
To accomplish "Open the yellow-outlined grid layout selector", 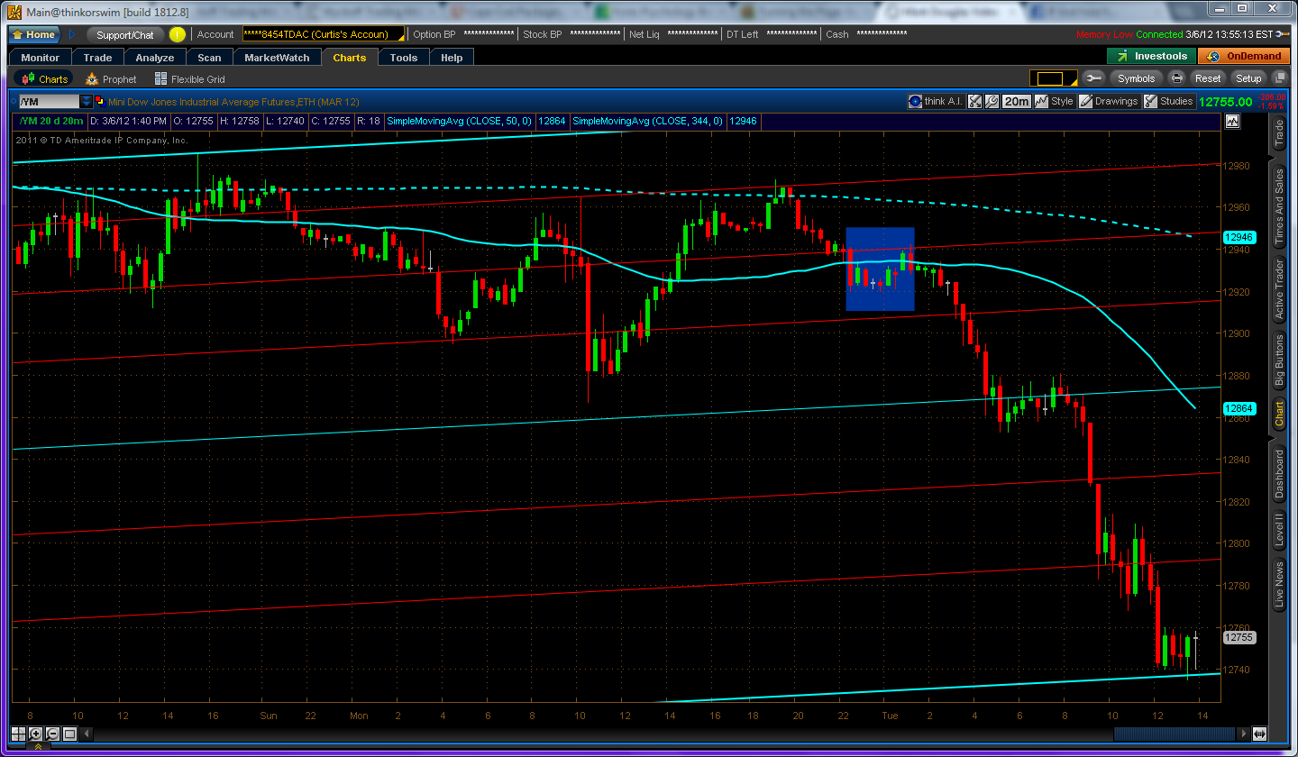I will click(1053, 78).
